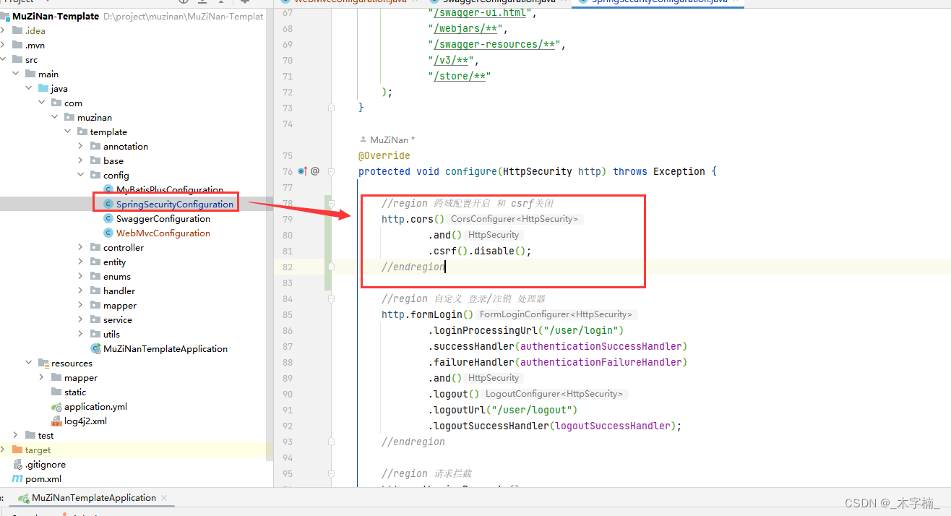Screen dimensions: 951x516
Task: Click the WebMvcConfiguration class icon
Action: (x=109, y=233)
